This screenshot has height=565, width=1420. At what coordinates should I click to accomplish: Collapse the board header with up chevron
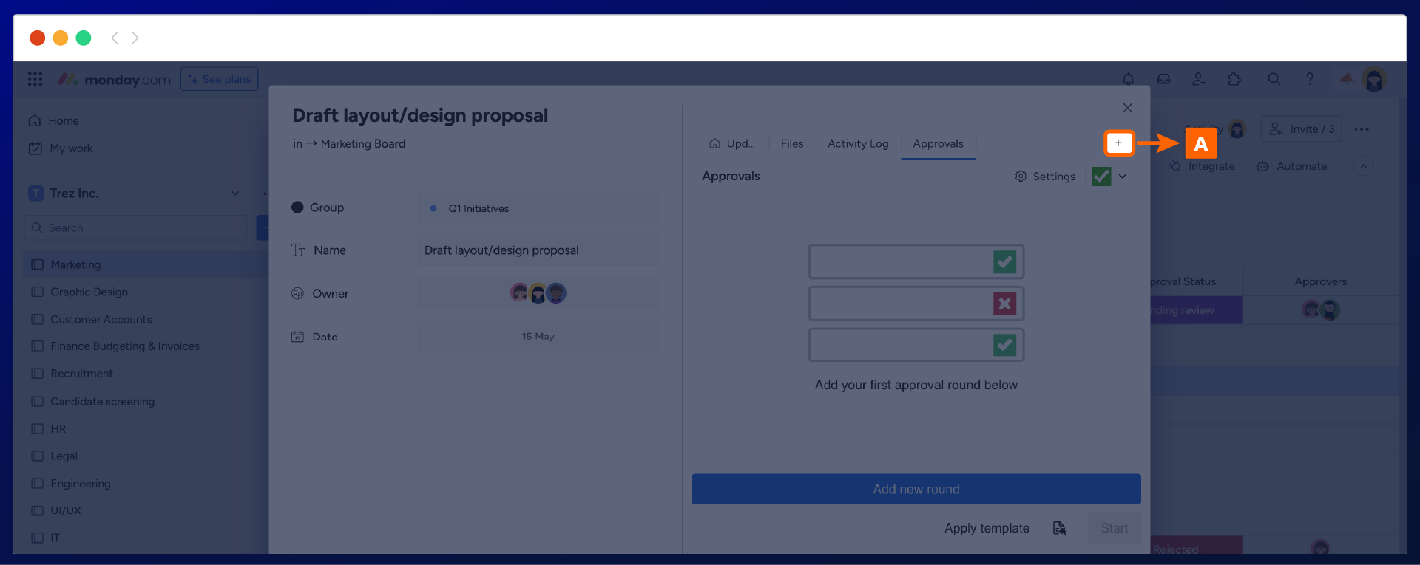coord(1363,166)
